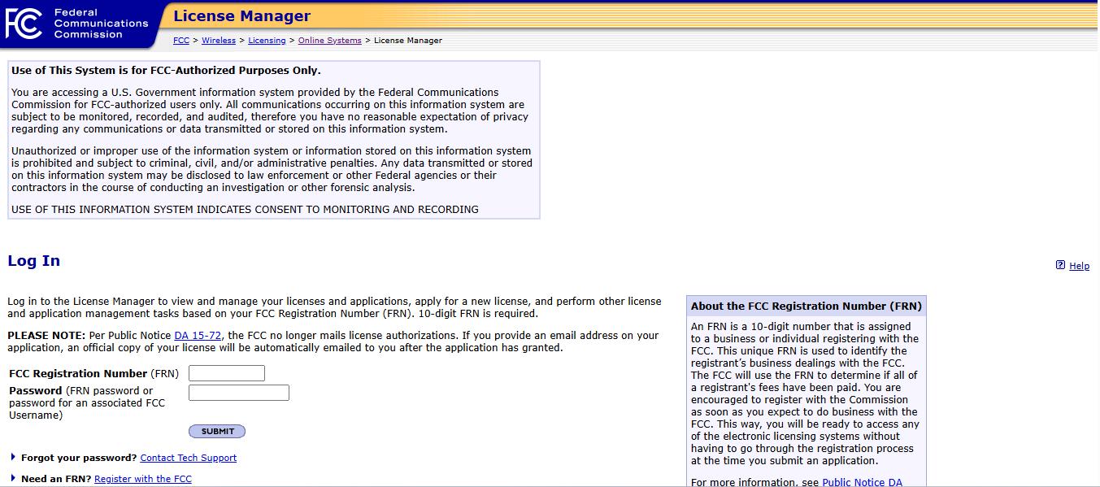The width and height of the screenshot is (1100, 487).
Task: Follow the Register with the FCC link
Action: 143,479
